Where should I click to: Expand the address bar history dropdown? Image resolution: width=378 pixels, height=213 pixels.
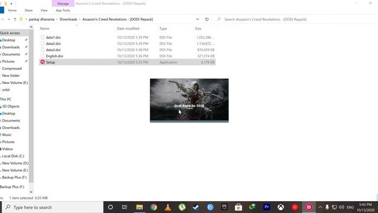pyautogui.click(x=197, y=20)
